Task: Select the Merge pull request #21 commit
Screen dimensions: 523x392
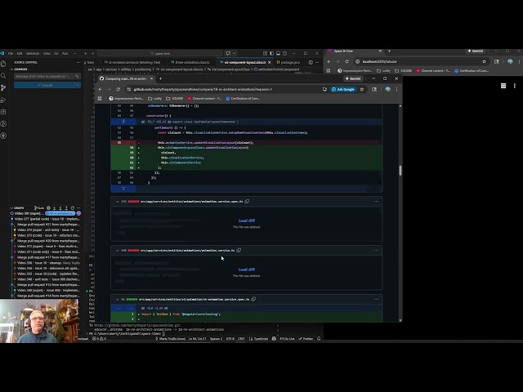Action: (x=48, y=225)
